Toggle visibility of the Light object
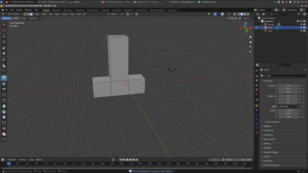 tap(301, 31)
